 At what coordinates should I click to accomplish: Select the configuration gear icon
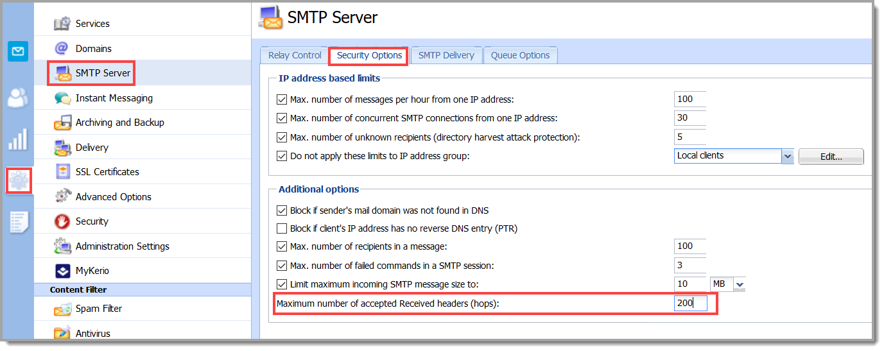[18, 180]
